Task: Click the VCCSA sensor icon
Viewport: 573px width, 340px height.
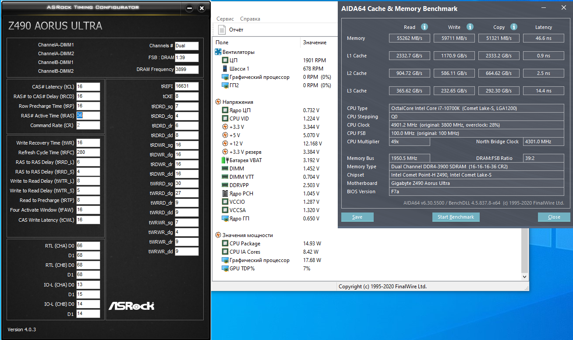Action: click(x=225, y=210)
